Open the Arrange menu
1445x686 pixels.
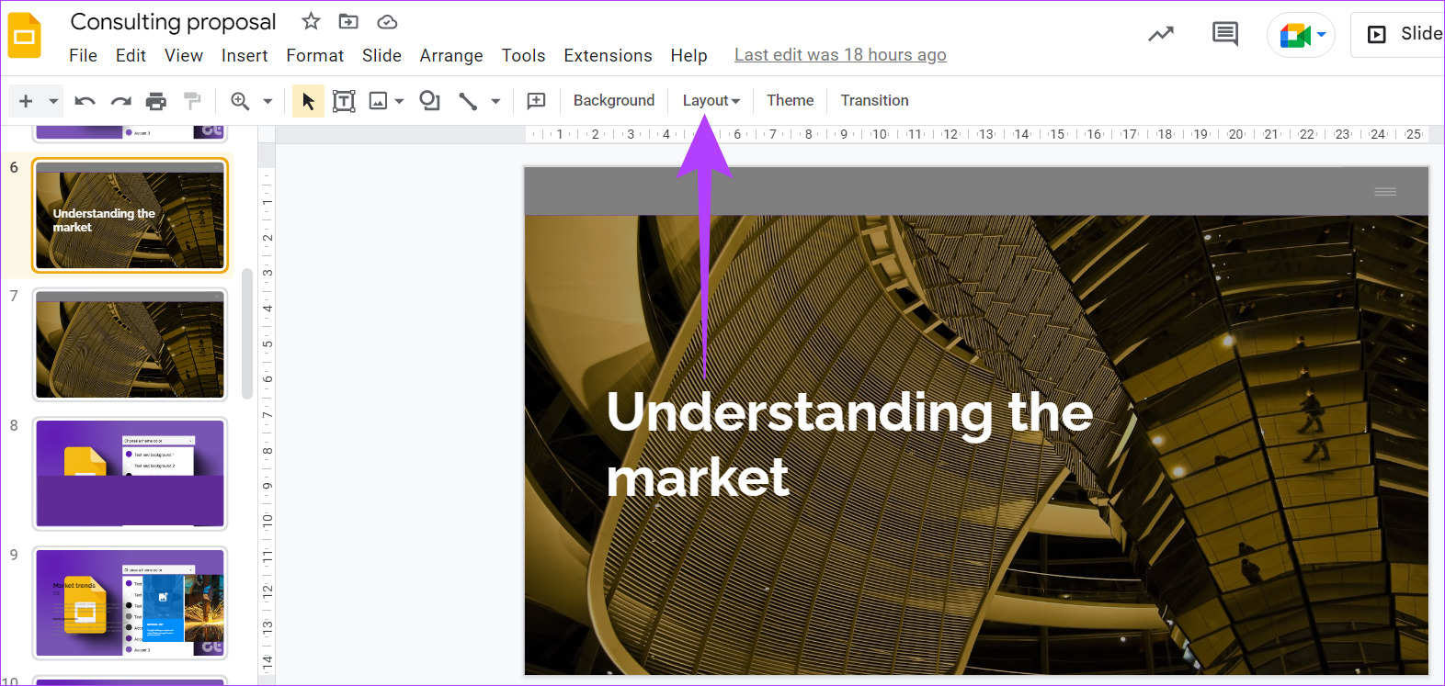point(451,55)
